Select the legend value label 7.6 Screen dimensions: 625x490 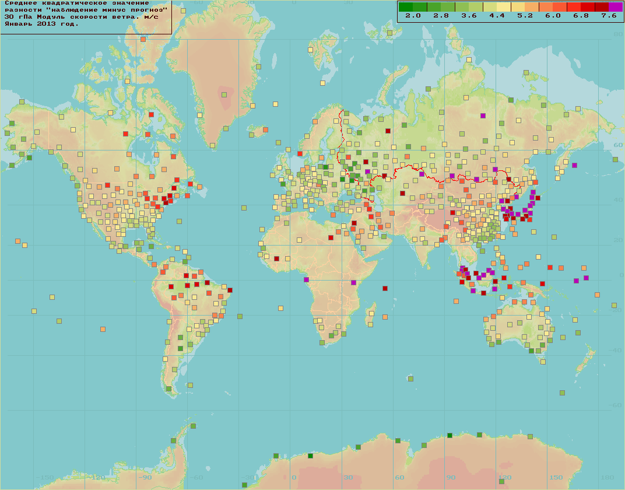[609, 16]
